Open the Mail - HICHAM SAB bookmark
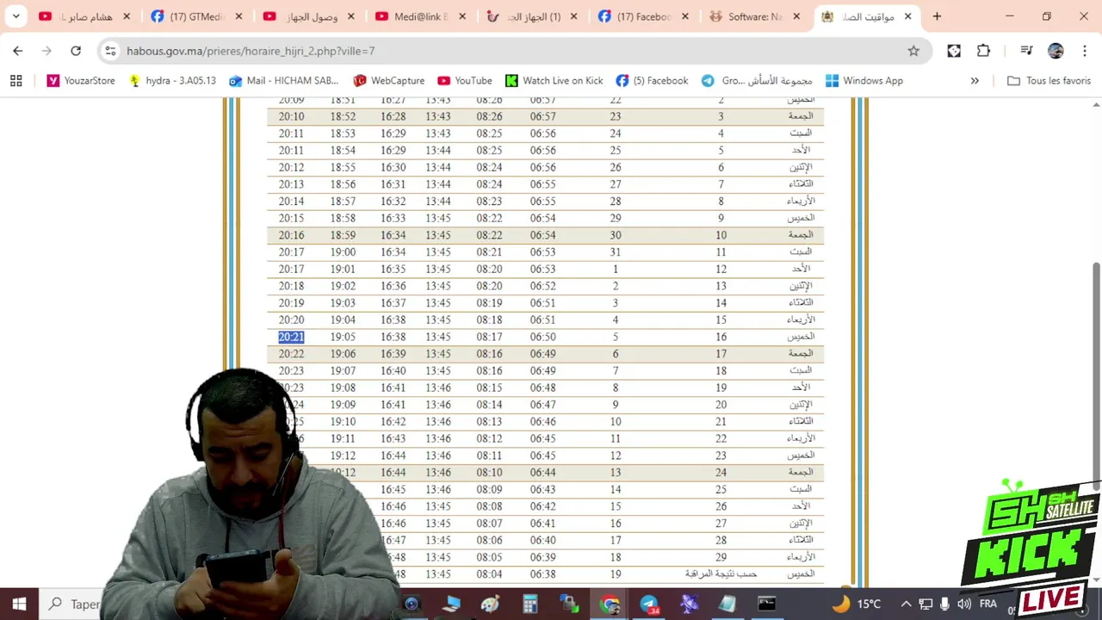 [x=284, y=80]
